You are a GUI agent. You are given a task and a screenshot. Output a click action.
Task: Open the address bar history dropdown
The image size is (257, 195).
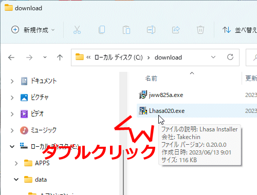(213, 57)
